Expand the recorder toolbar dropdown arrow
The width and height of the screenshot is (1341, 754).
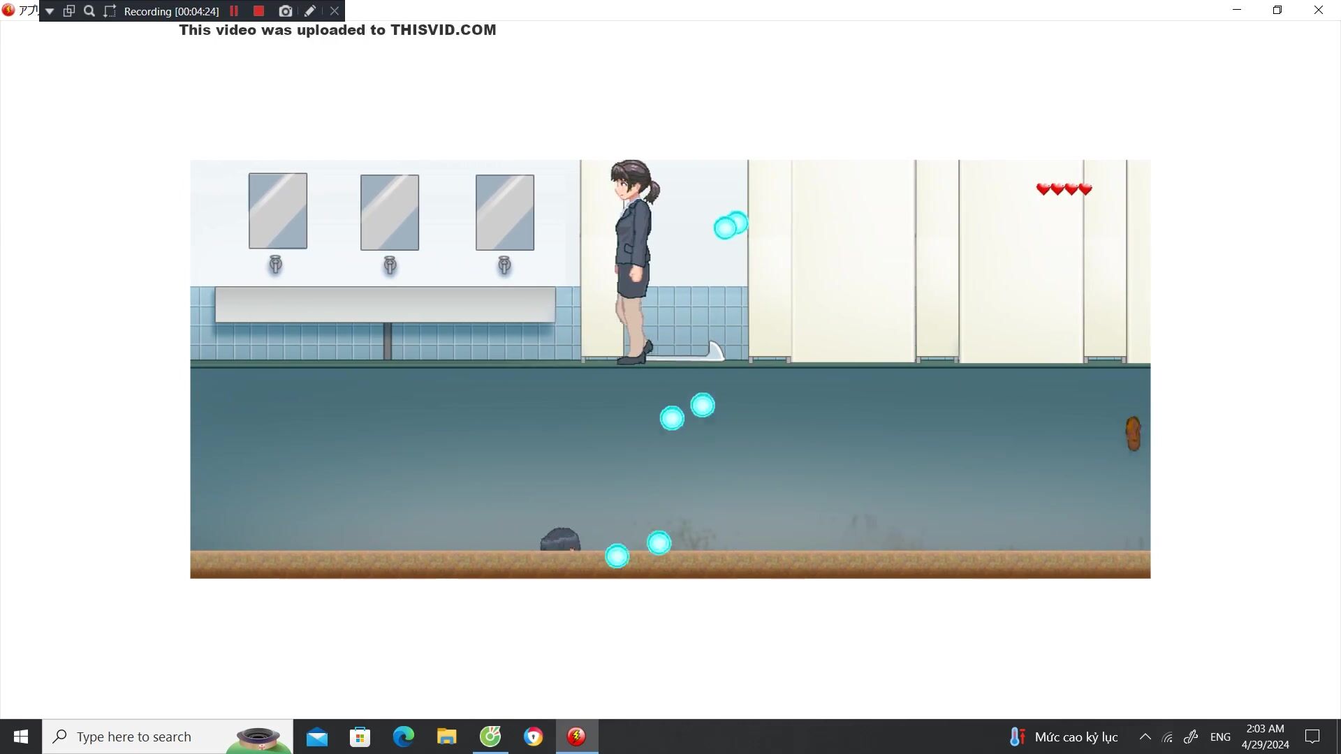click(50, 11)
